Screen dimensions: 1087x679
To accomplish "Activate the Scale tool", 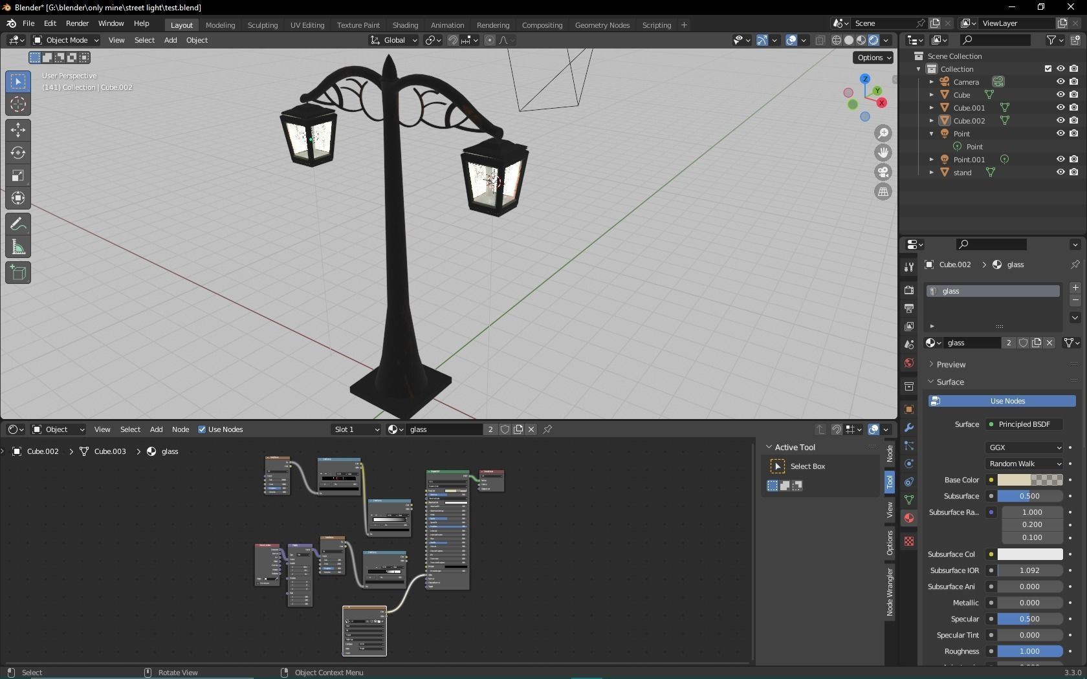I will (18, 175).
